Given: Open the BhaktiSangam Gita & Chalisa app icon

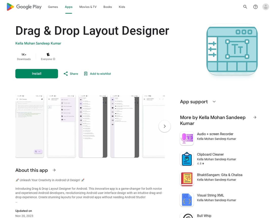Looking at the screenshot, I should [187, 179].
